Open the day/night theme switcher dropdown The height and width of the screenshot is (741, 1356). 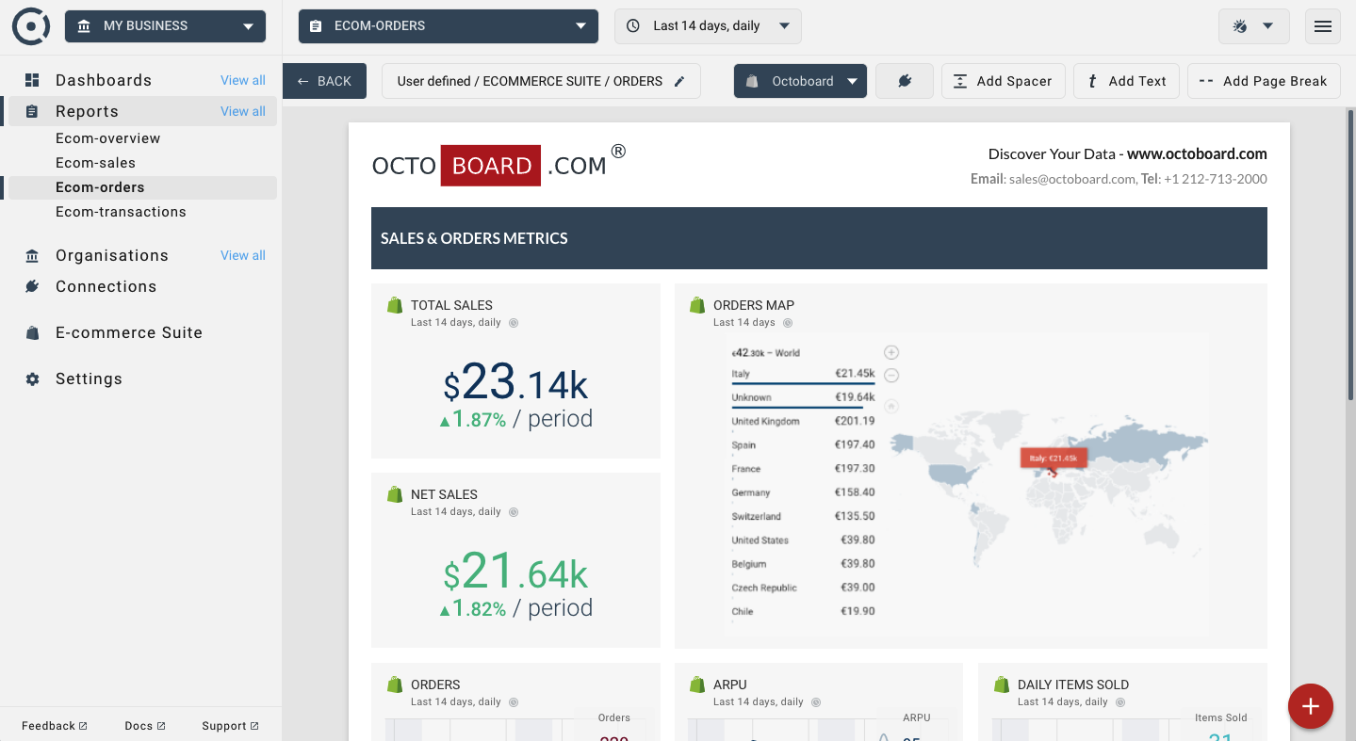(1253, 26)
